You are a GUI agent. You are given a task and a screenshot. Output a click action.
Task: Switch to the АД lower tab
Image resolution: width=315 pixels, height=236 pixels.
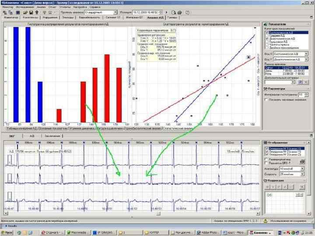point(32,136)
